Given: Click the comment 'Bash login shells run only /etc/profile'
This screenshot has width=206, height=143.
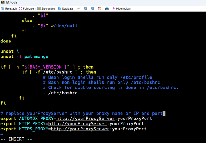Looking at the screenshot, I should 98,77.
